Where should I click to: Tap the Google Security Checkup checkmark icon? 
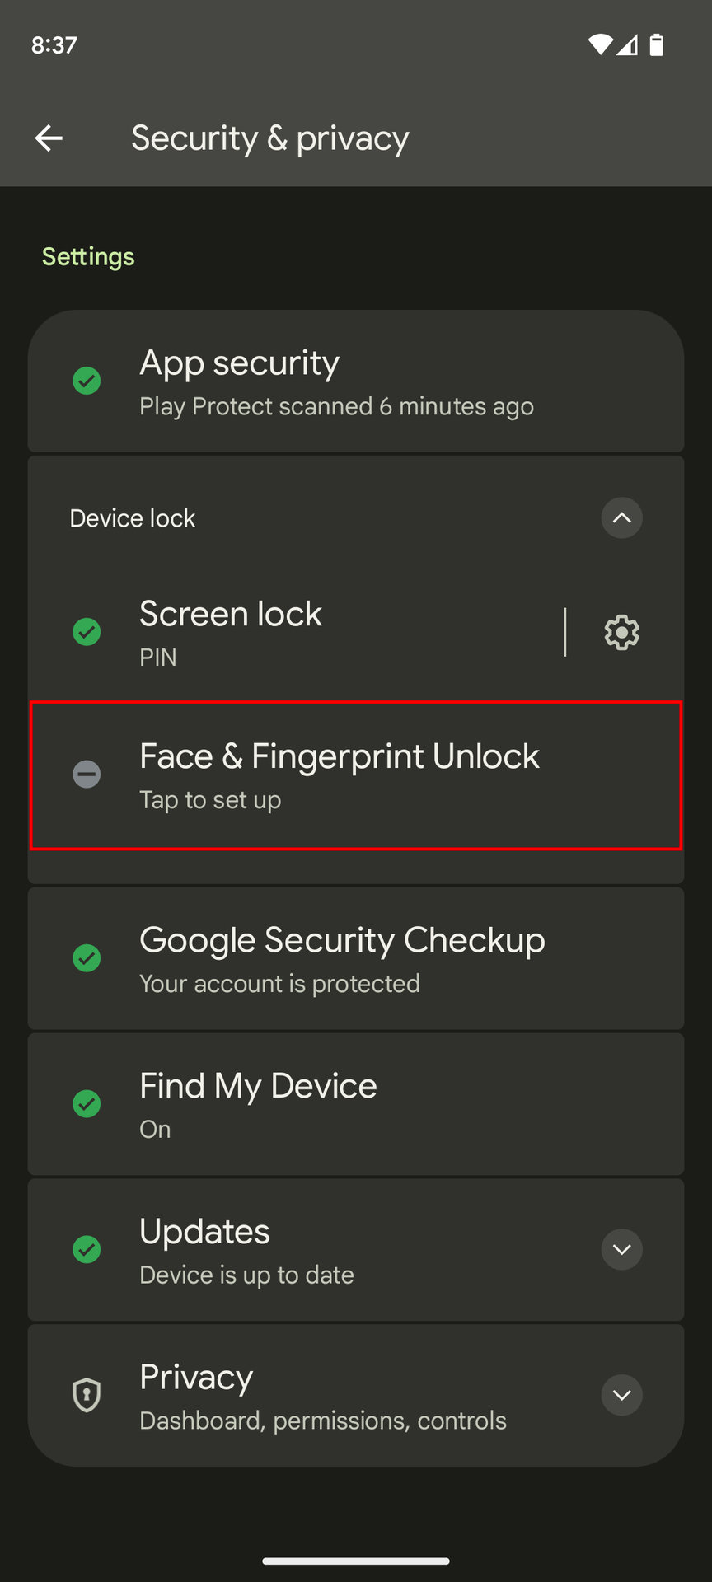(87, 958)
